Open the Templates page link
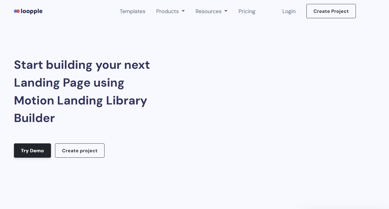The width and height of the screenshot is (389, 209). click(133, 11)
